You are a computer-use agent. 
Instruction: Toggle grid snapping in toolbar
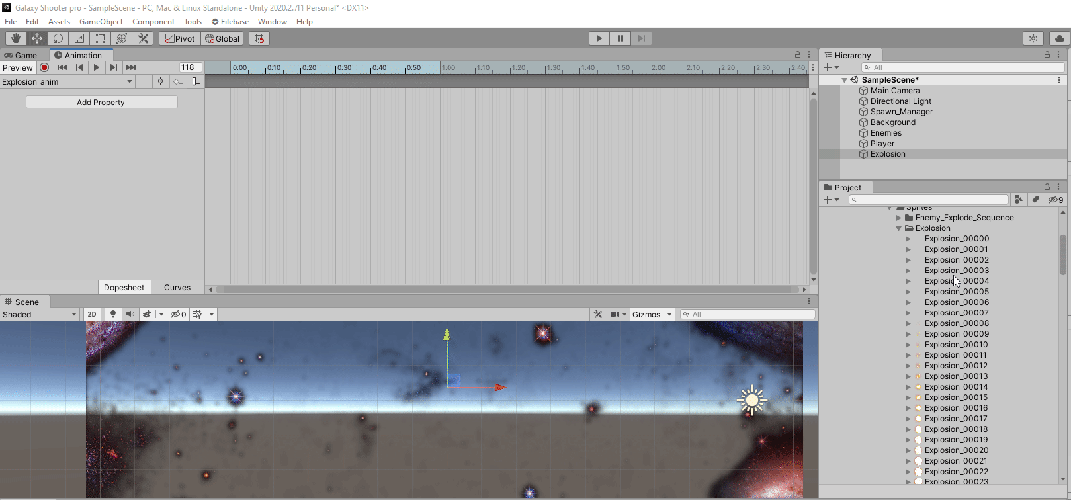(x=259, y=38)
